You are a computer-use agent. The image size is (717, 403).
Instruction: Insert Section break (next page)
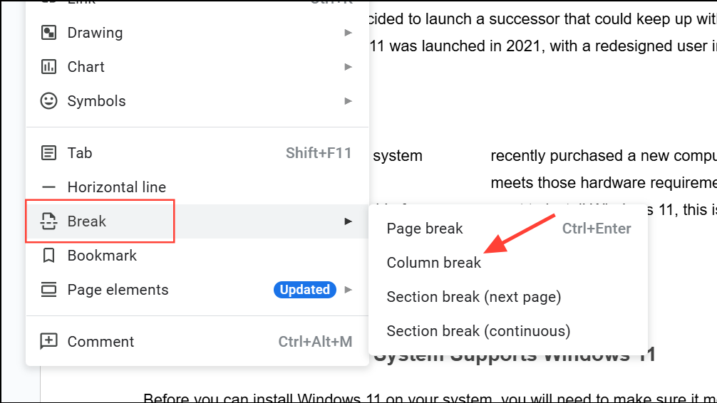(x=474, y=297)
